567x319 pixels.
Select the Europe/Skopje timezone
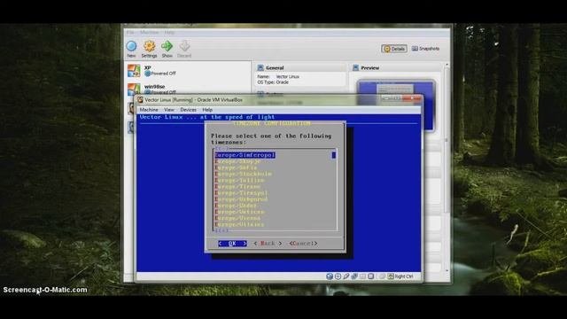[237, 161]
